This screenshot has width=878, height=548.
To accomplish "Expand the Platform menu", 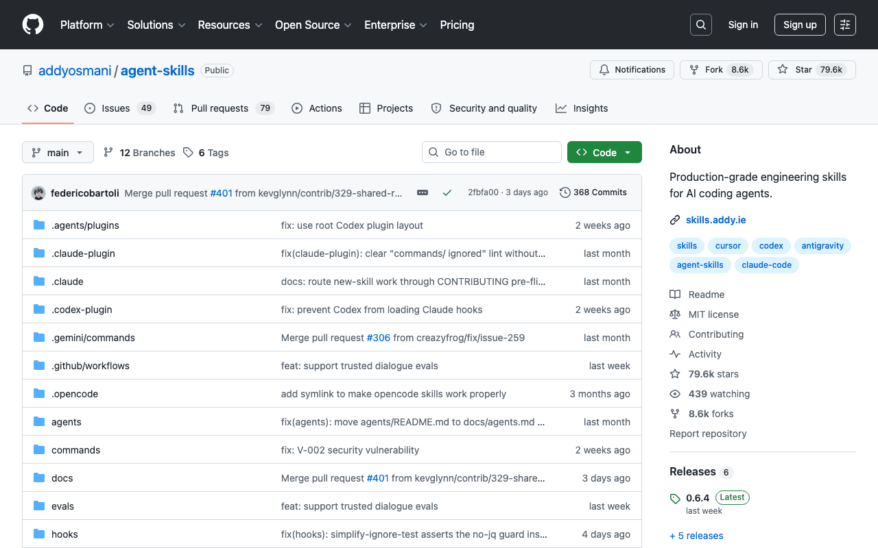I will tap(87, 25).
